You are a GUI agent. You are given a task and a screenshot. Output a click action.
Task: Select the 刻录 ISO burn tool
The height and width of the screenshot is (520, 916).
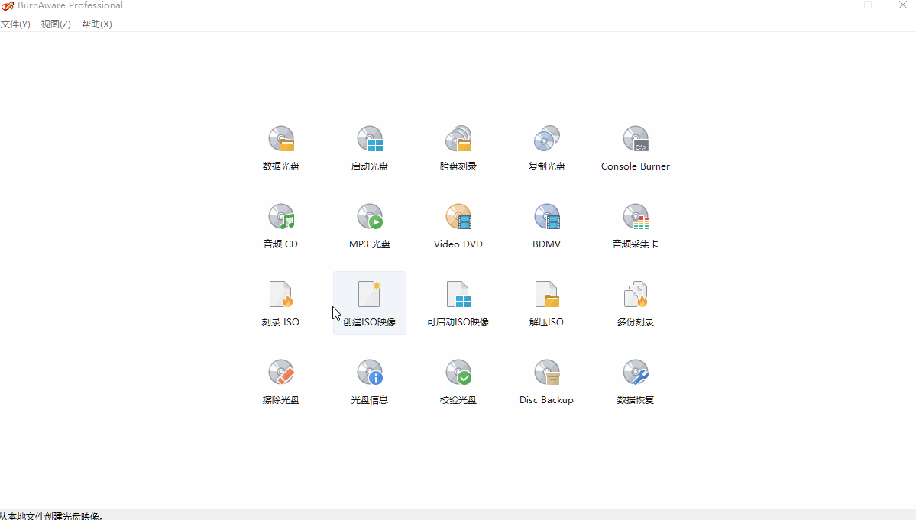tap(281, 303)
